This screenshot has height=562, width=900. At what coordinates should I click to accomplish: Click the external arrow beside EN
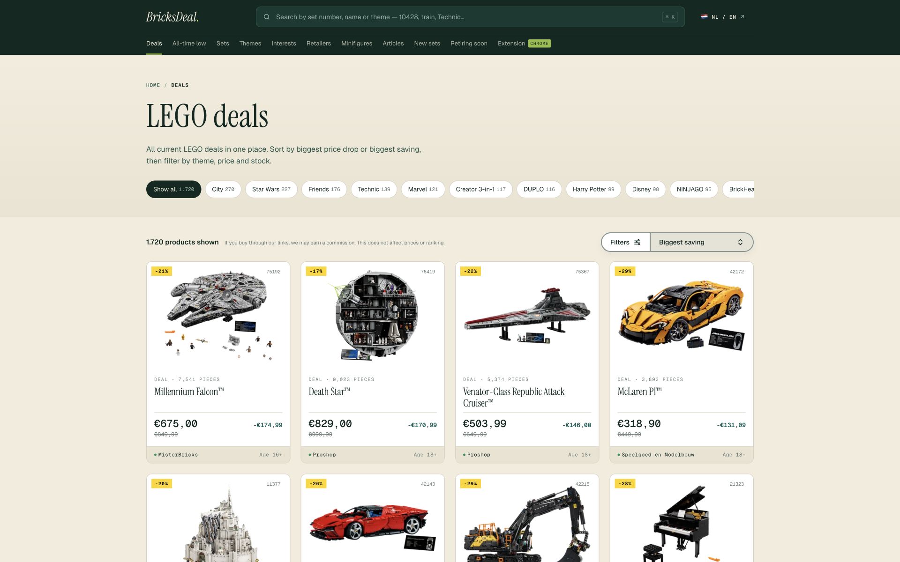point(742,16)
